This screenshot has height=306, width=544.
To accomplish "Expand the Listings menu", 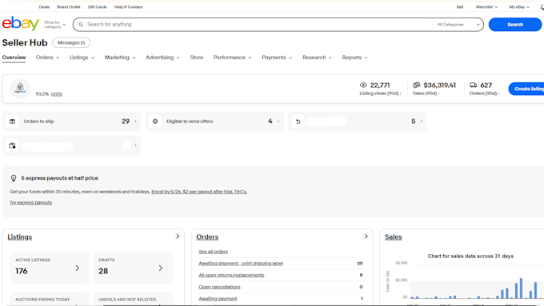I will pyautogui.click(x=82, y=58).
